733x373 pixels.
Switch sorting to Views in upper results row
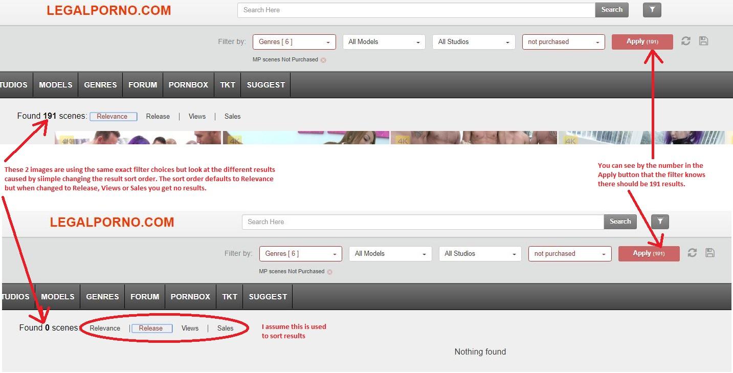(197, 117)
